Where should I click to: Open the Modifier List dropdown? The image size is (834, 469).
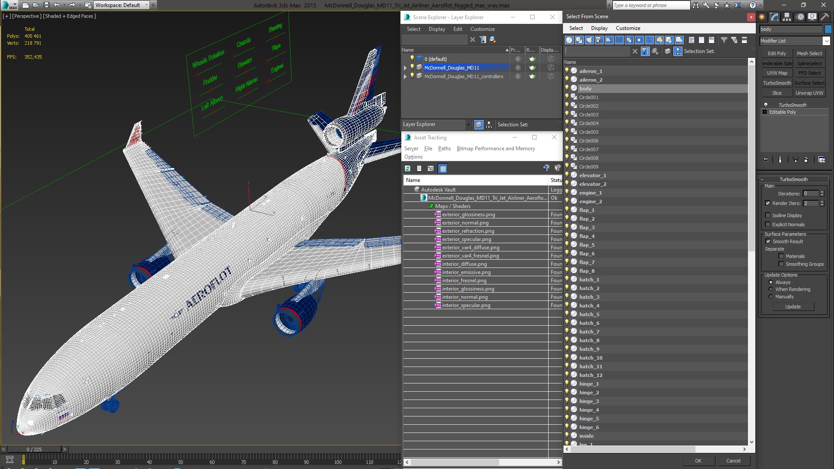click(826, 41)
